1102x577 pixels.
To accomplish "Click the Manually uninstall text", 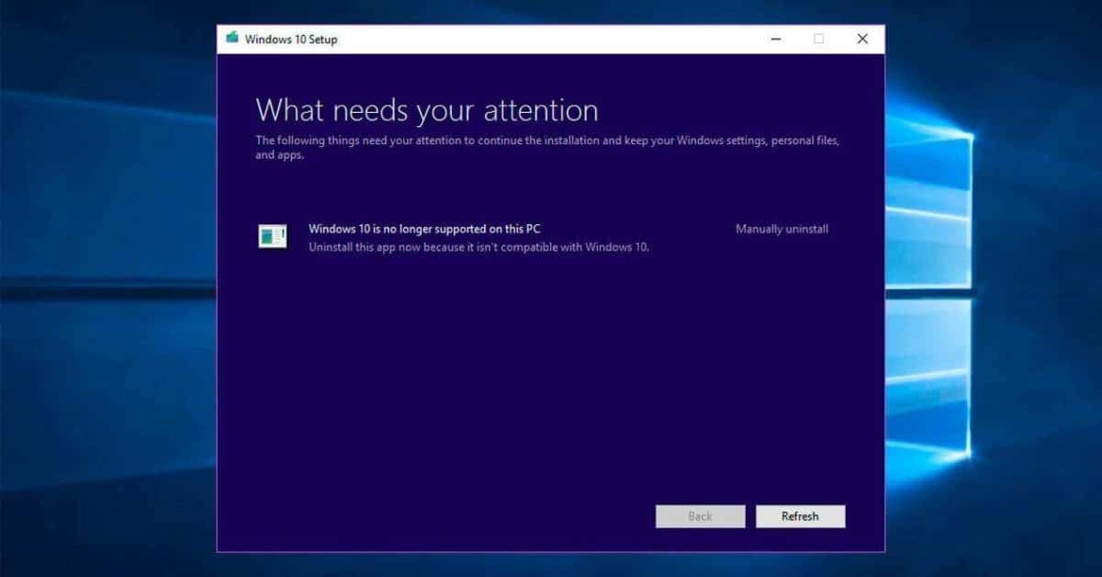I will coord(782,229).
